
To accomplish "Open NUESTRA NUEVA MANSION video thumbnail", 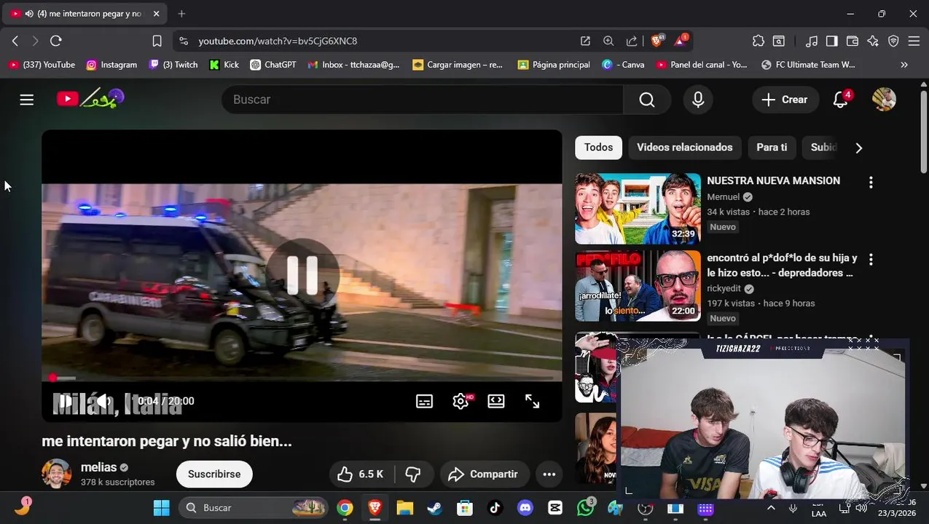I will 638,208.
